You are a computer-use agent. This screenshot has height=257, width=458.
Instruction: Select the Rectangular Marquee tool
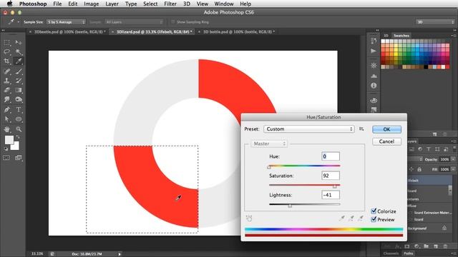click(x=7, y=43)
